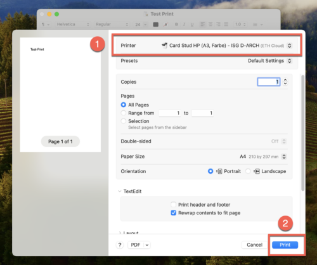317x265 pixels.
Task: Uncheck Rewrap contents to fit page
Action: pyautogui.click(x=173, y=213)
